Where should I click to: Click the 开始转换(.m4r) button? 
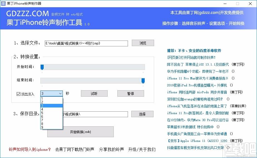[x=80, y=132]
